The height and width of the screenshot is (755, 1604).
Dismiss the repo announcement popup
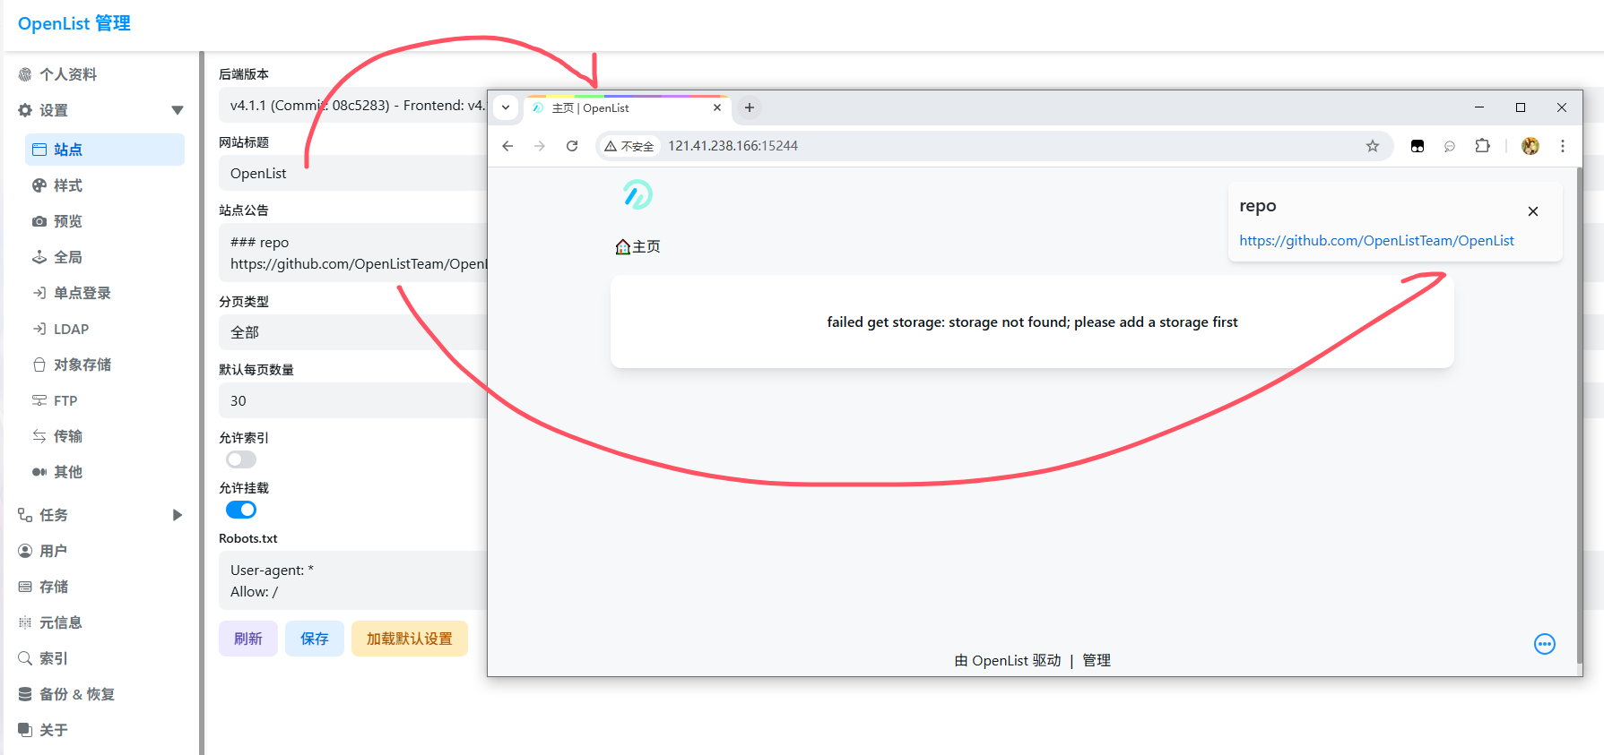click(x=1532, y=211)
